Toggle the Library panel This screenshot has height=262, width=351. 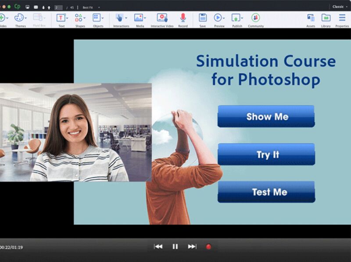[326, 18]
